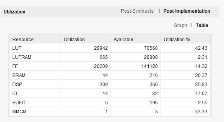The width and height of the screenshot is (224, 122).
Task: Switch to Graph display
Action: 180,25
